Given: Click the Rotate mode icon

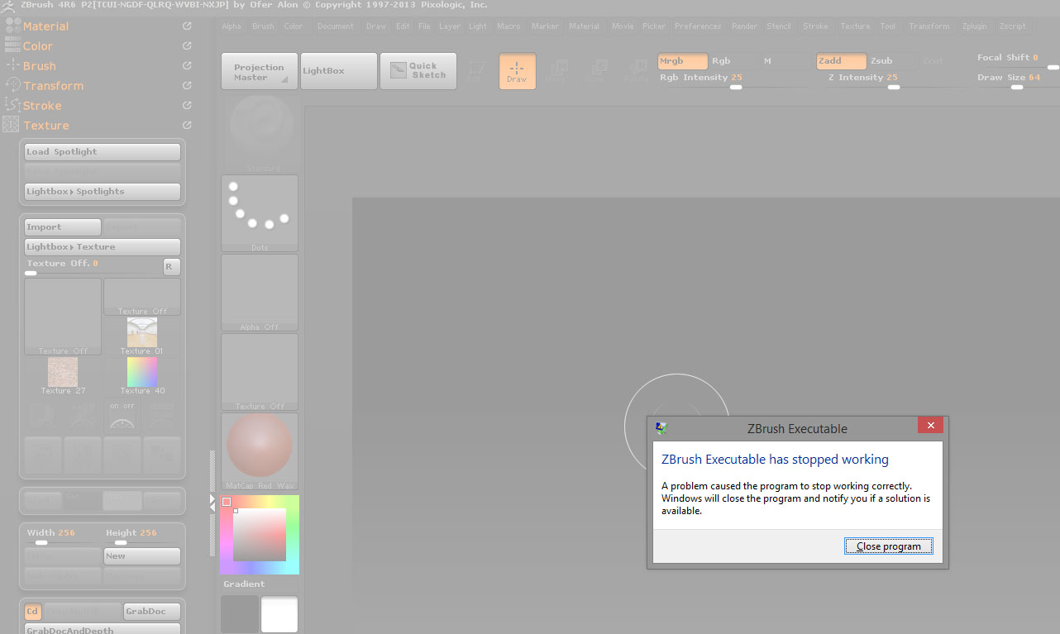Looking at the screenshot, I should 636,71.
